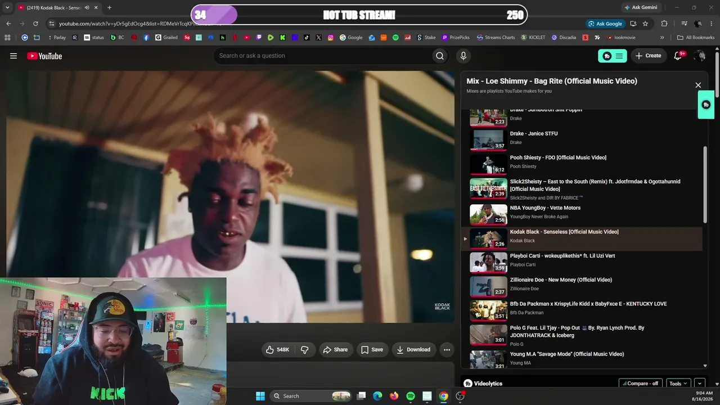Viewport: 720px width, 405px height.
Task: Show more bookmarks with the overflow chevron
Action: [x=662, y=38]
